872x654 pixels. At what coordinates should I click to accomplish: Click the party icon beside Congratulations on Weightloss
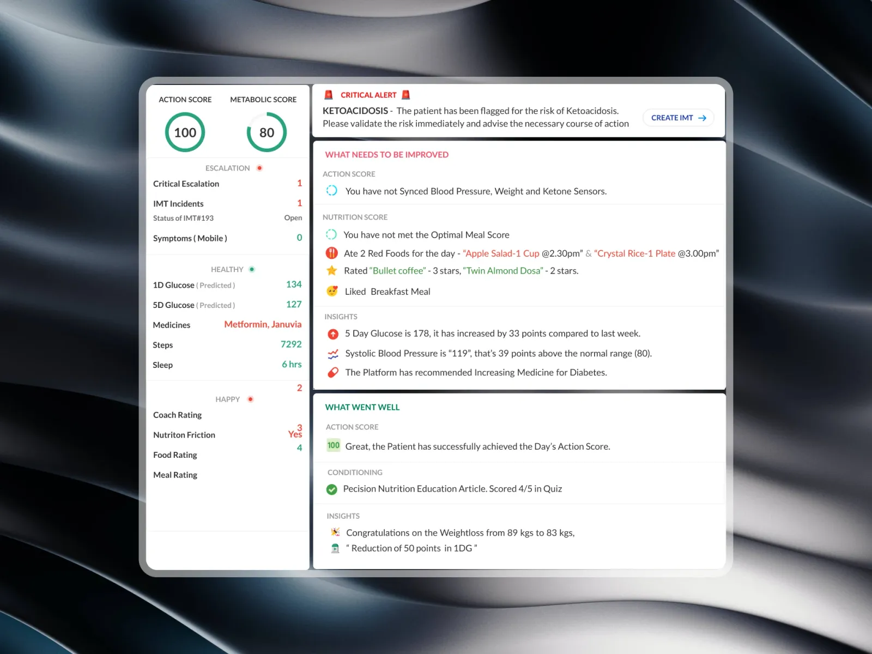point(335,532)
